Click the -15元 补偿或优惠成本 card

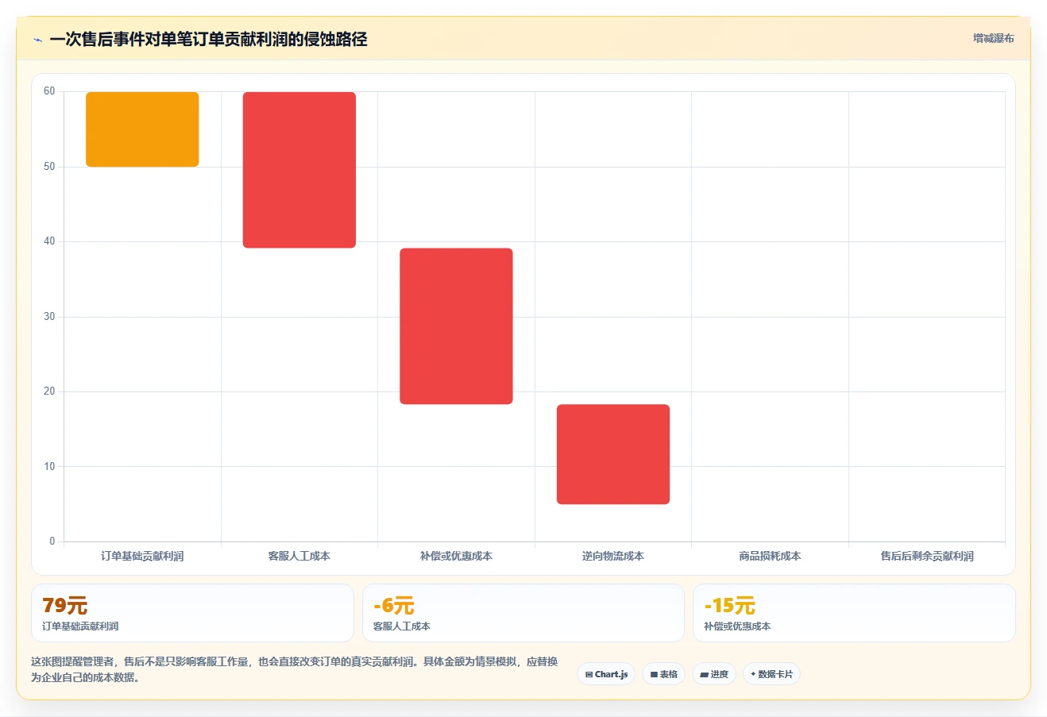854,613
